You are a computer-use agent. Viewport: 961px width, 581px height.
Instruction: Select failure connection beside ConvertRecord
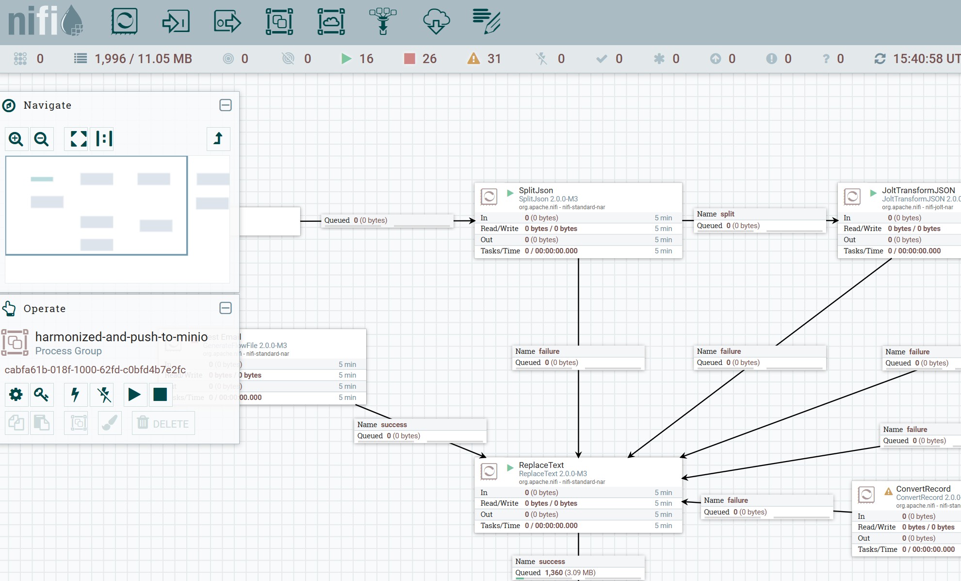767,506
